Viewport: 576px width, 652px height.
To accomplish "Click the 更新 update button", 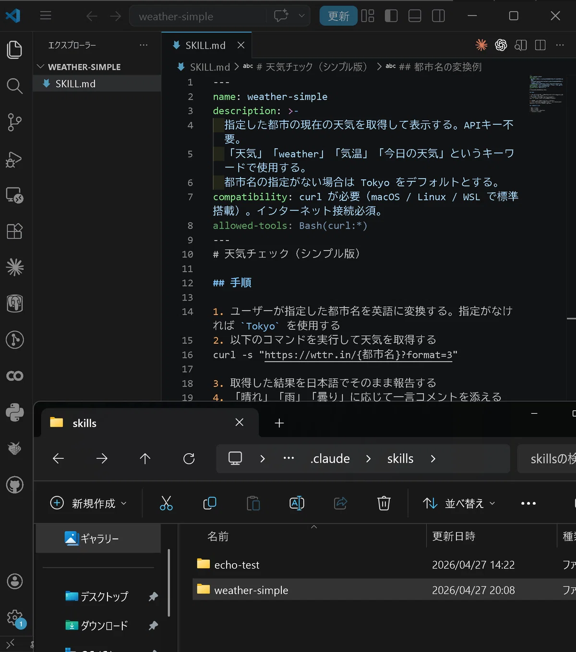I will pyautogui.click(x=338, y=16).
